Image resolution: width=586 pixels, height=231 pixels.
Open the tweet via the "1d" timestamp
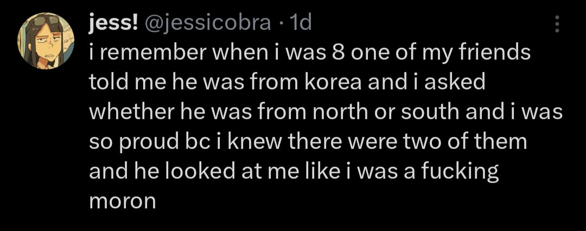pyautogui.click(x=301, y=22)
